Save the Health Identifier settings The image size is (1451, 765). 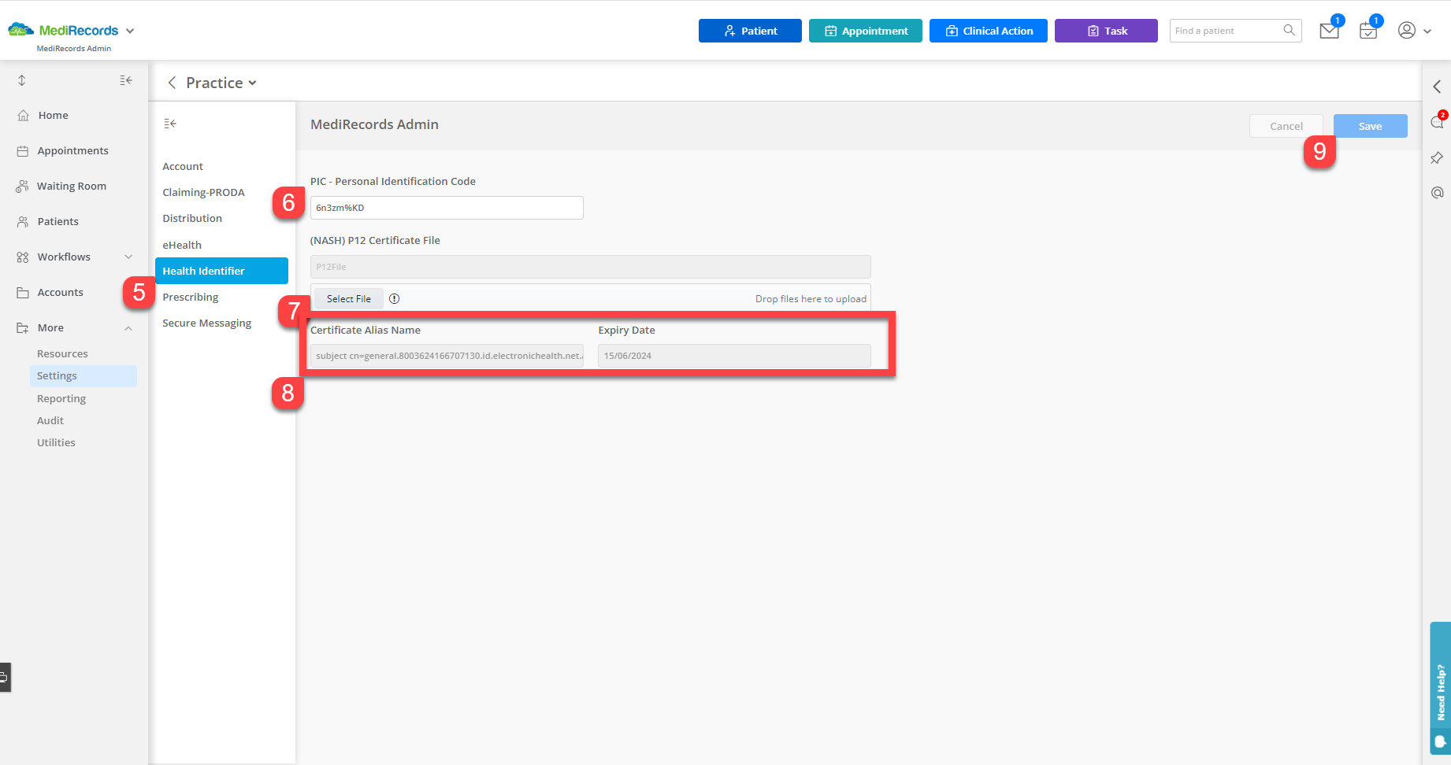pyautogui.click(x=1370, y=126)
